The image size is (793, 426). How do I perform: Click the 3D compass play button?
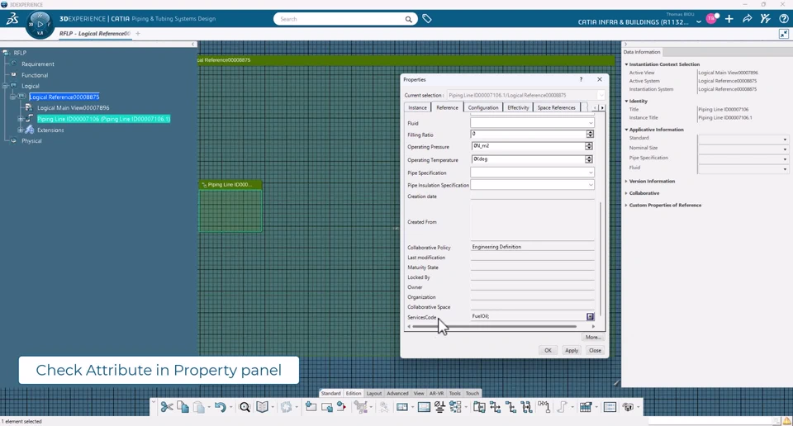coord(40,24)
